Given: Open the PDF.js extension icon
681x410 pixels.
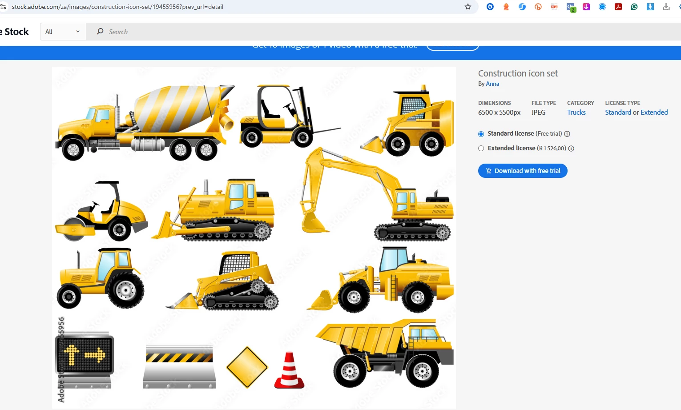Looking at the screenshot, I should click(554, 7).
